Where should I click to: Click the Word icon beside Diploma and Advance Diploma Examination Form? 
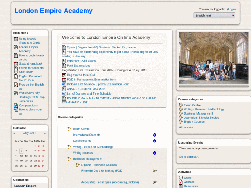point(64,84)
